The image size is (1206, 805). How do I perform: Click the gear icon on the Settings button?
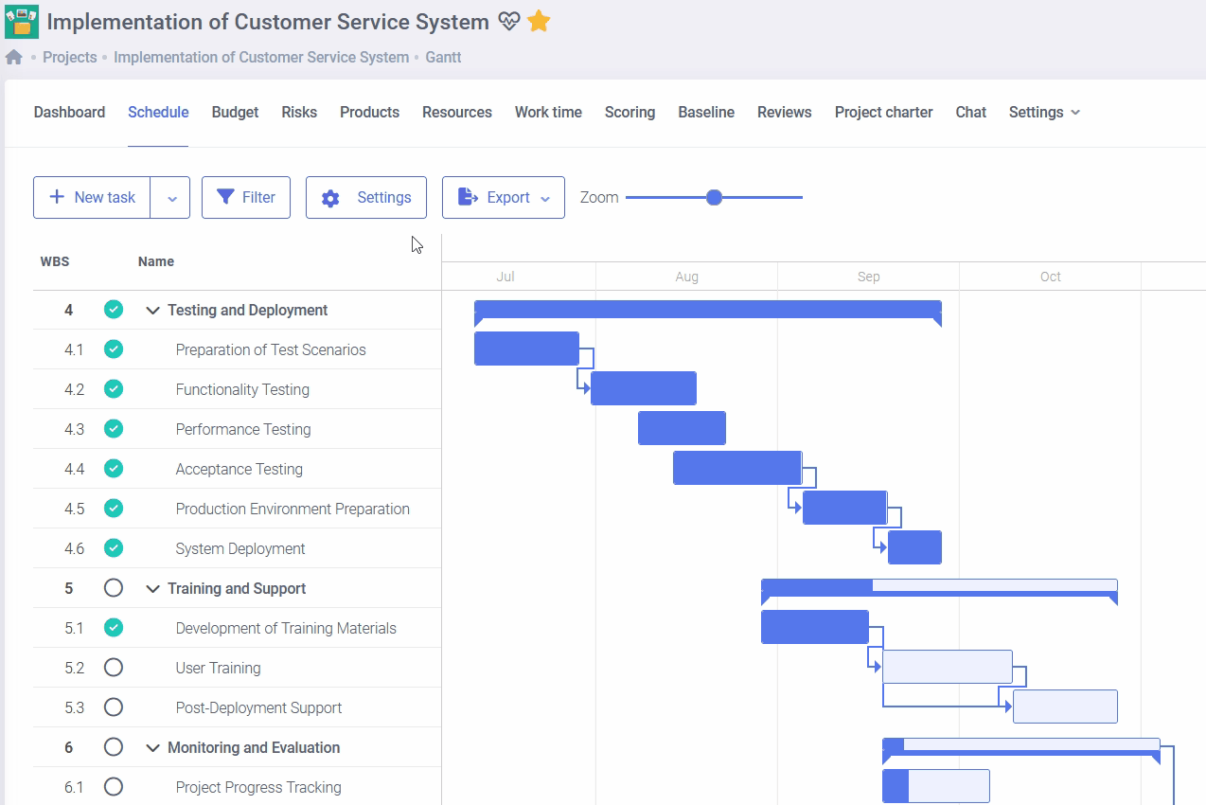coord(329,197)
